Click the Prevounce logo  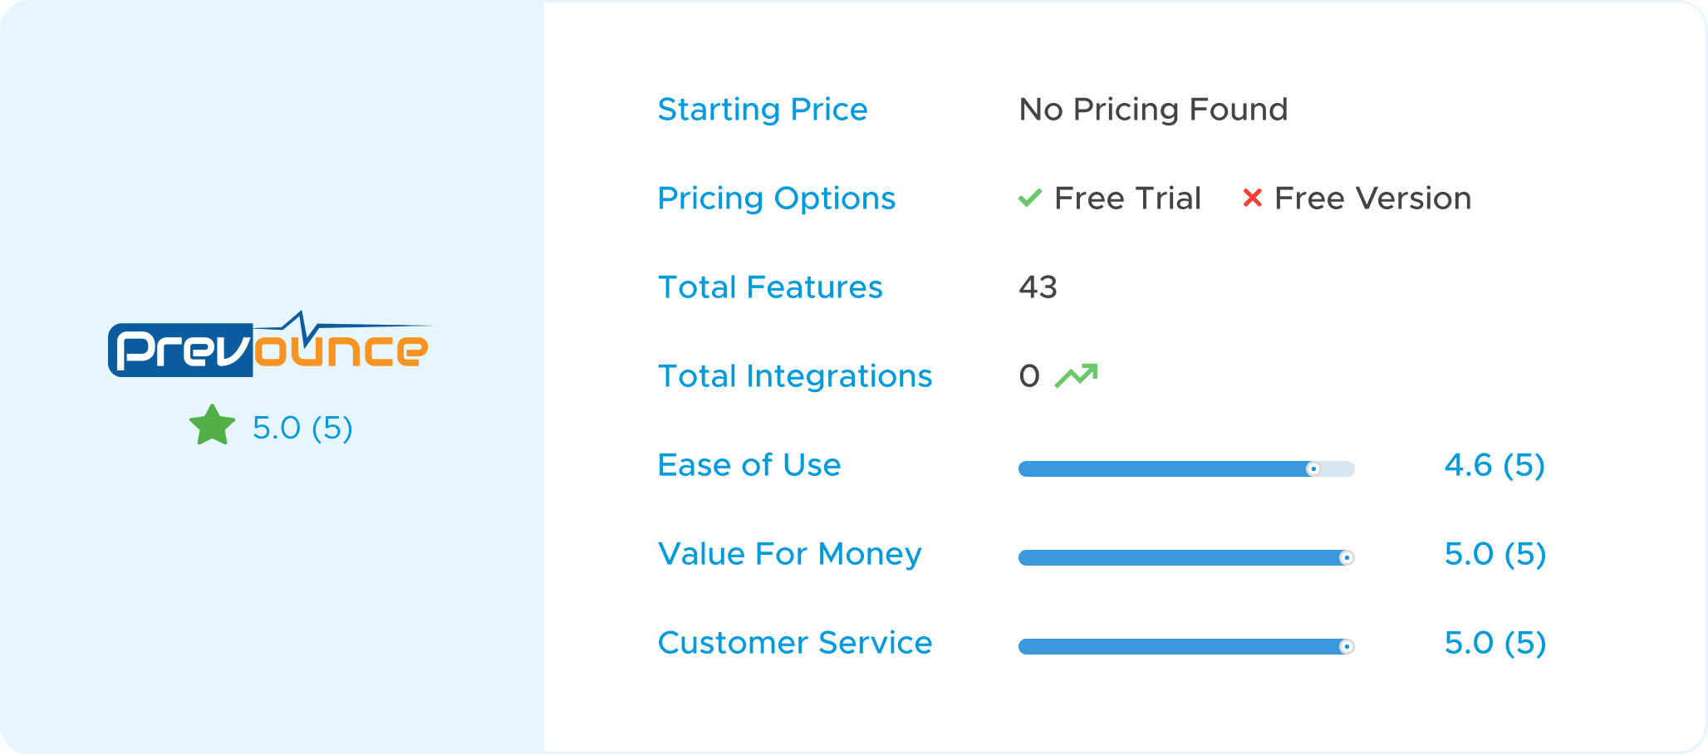(x=270, y=344)
